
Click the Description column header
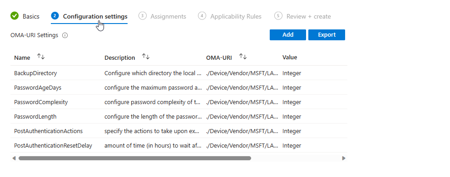coord(120,57)
